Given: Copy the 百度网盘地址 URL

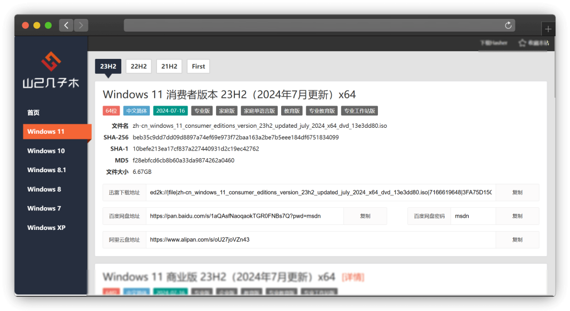Looking at the screenshot, I should [365, 216].
